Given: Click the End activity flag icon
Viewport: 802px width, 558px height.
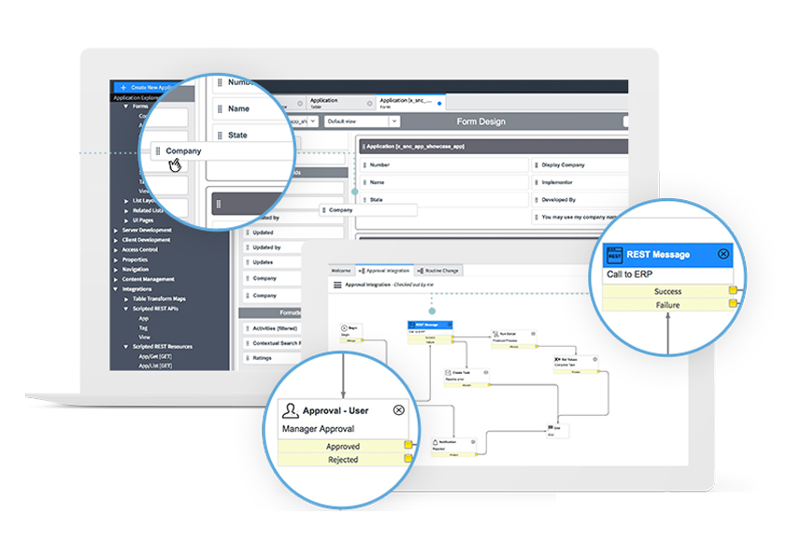Looking at the screenshot, I should [x=551, y=427].
